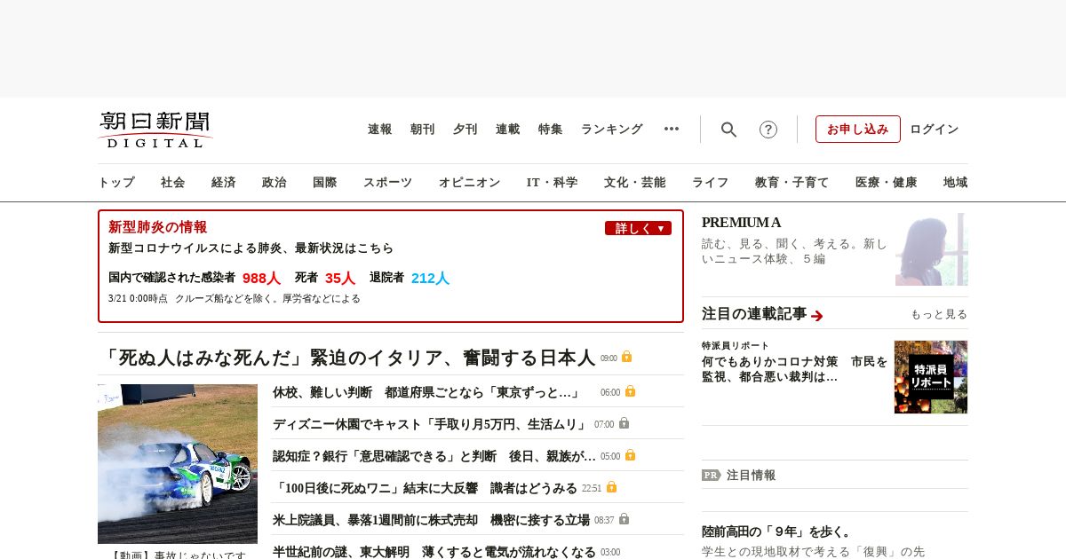Click the drifting car video thumbnail
Image resolution: width=1066 pixels, height=559 pixels.
tap(178, 464)
